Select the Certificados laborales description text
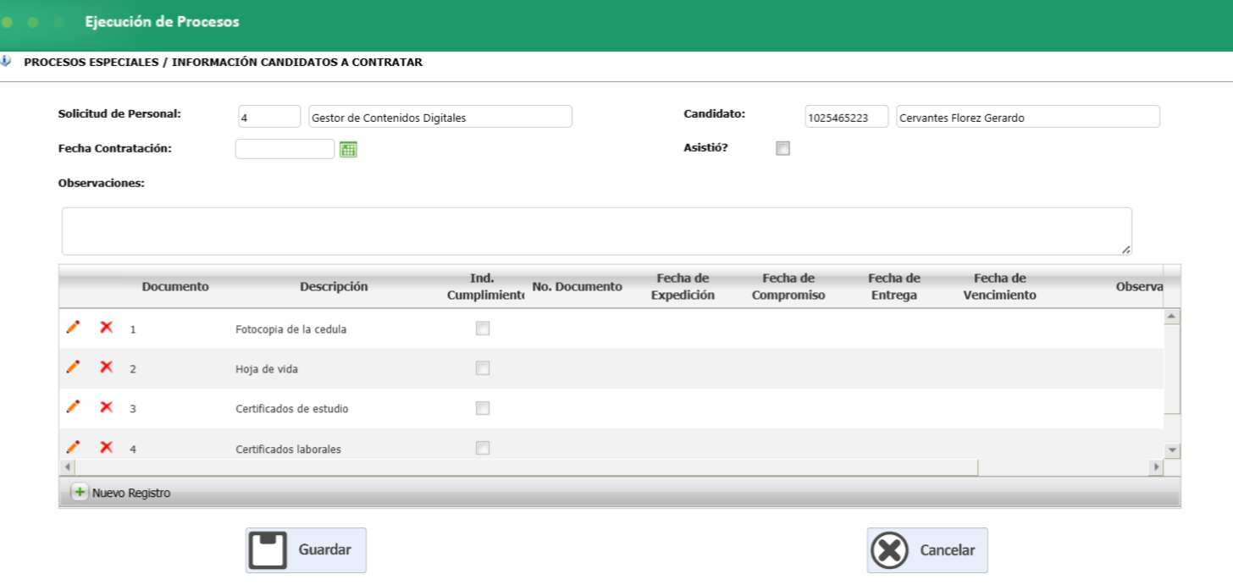Screen dimensions: 1233x585 tap(289, 449)
